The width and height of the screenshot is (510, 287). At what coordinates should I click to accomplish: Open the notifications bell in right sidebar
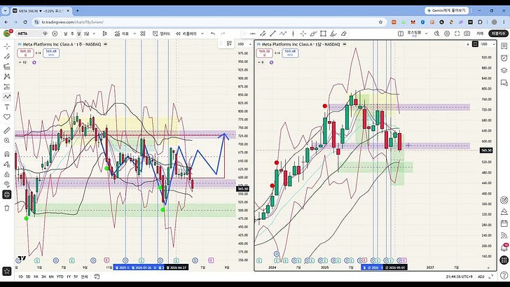coord(504,248)
